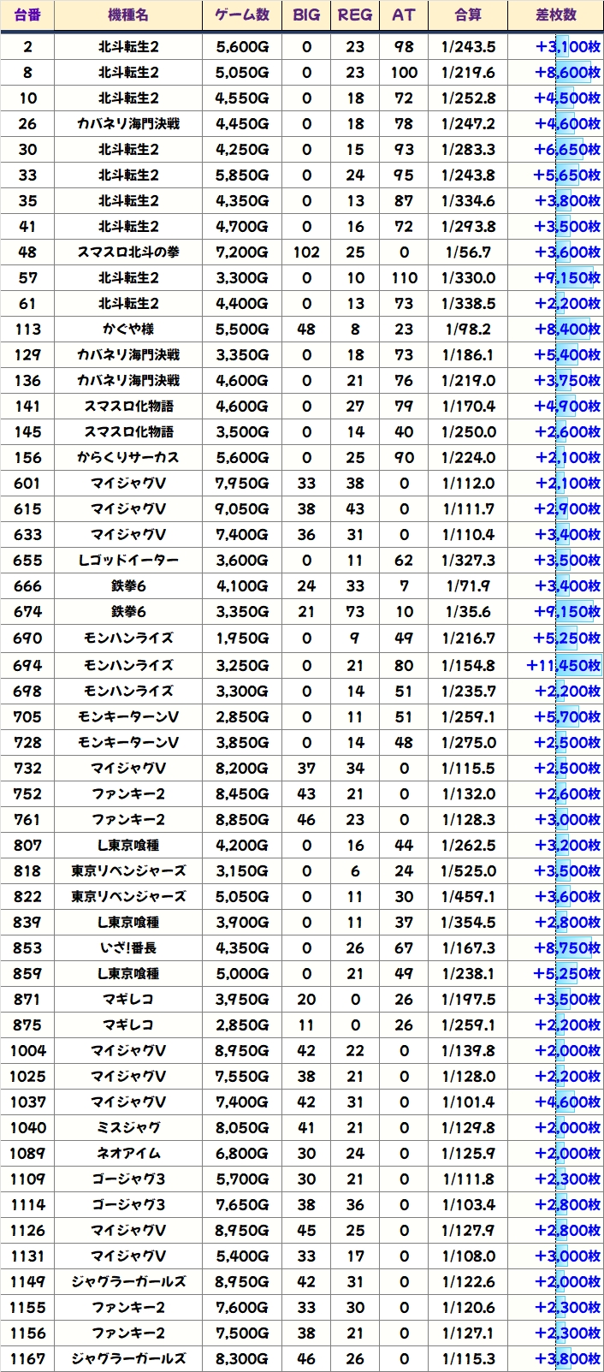
Task: Select the いざ!番長 machine name
Action: (128, 948)
